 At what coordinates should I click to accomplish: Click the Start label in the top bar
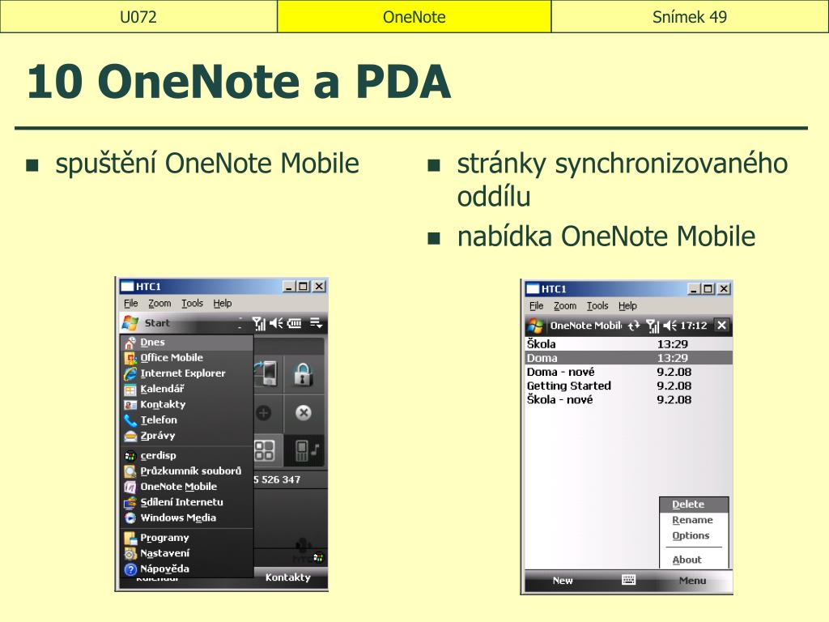(x=157, y=322)
